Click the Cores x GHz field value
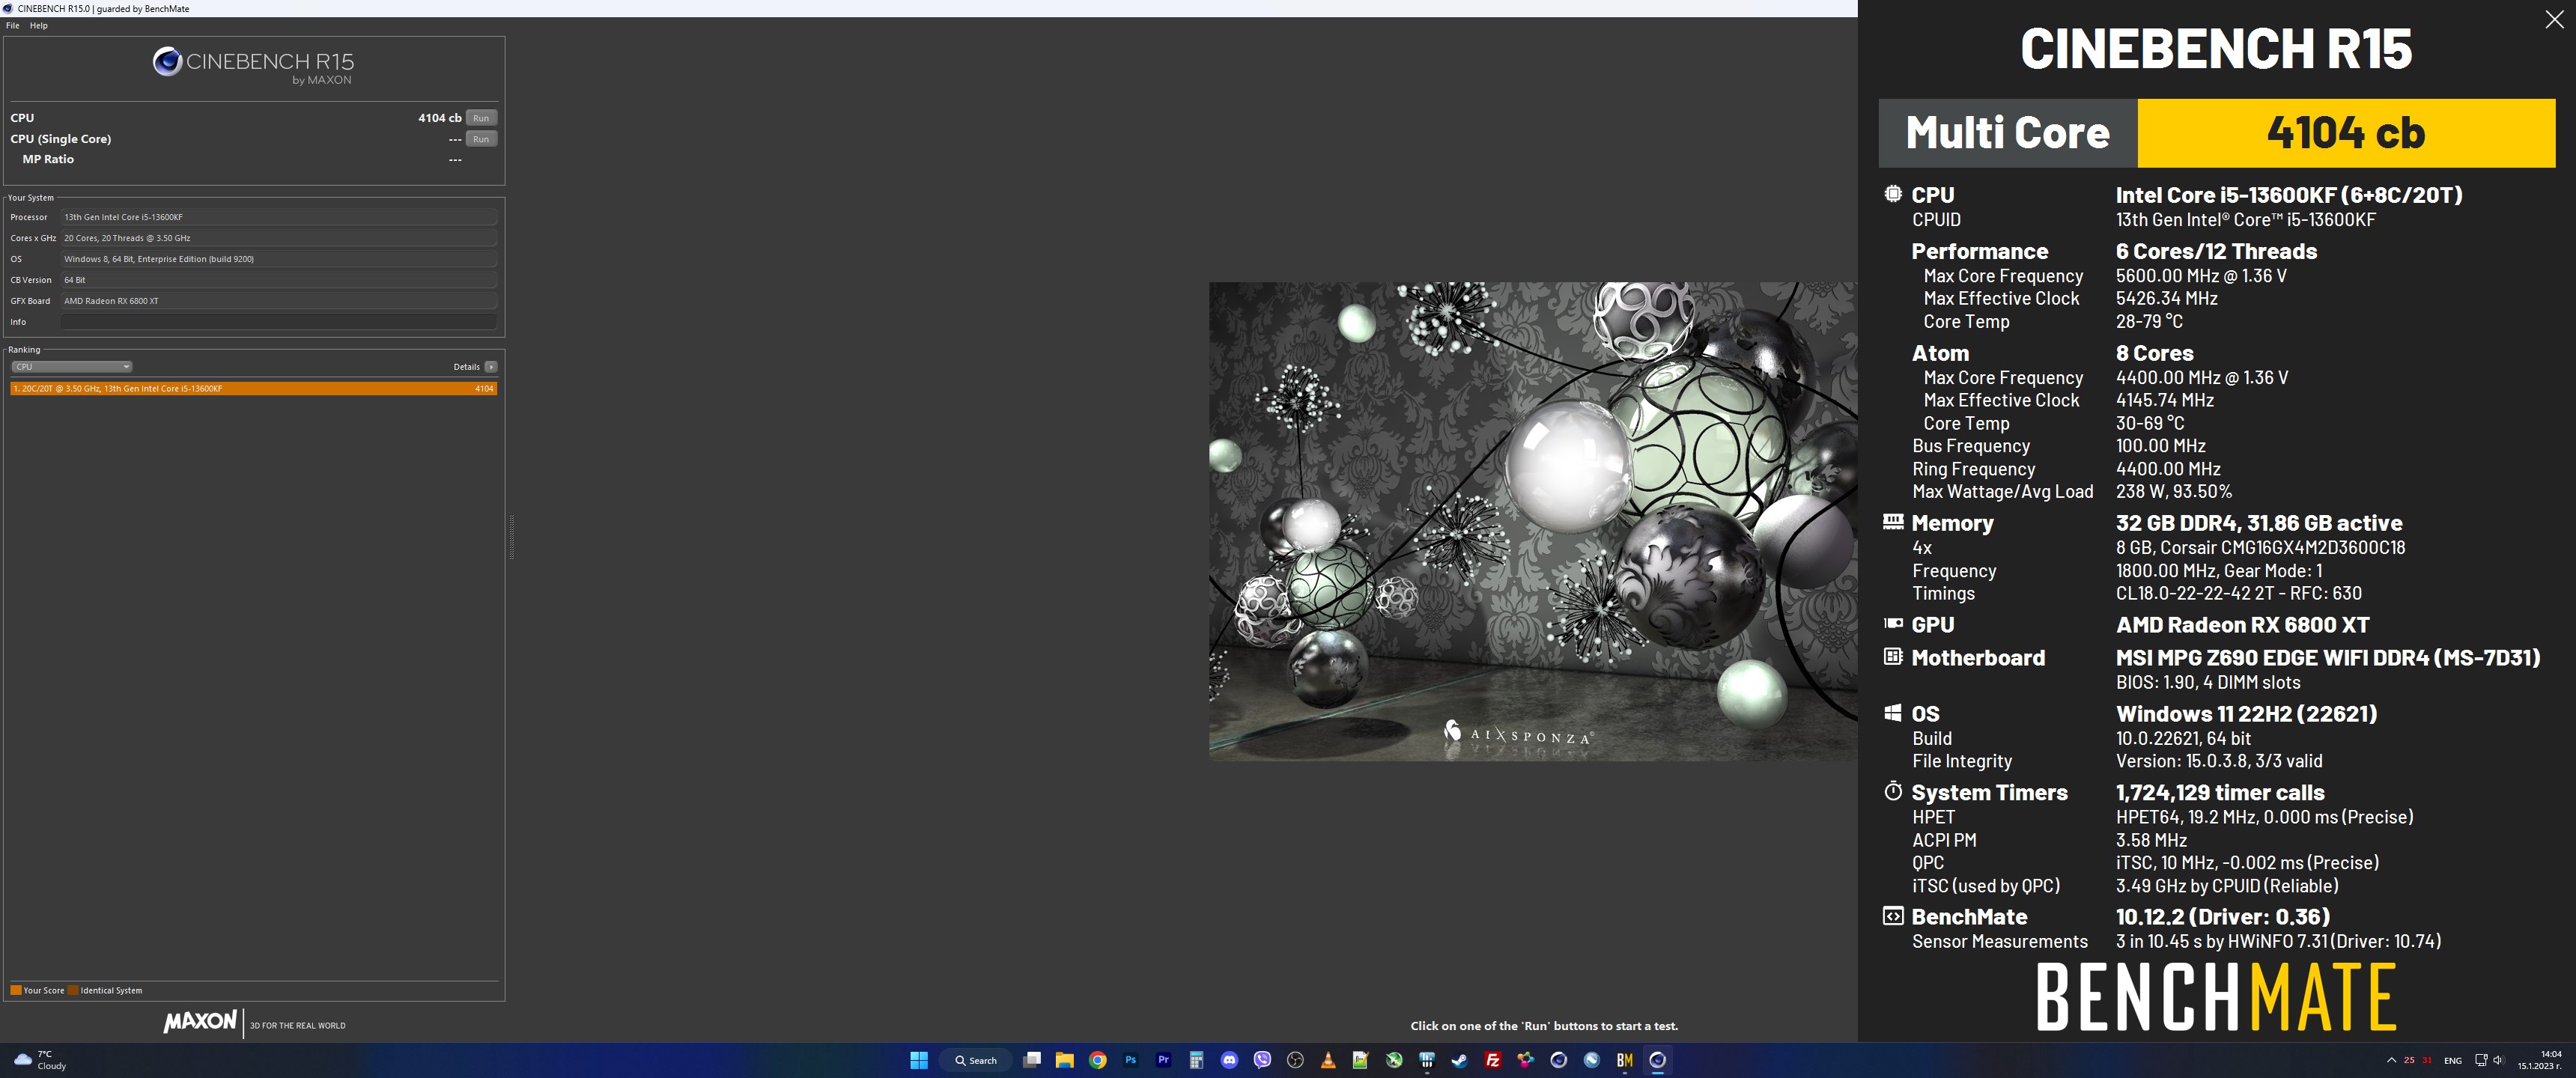 coord(279,238)
